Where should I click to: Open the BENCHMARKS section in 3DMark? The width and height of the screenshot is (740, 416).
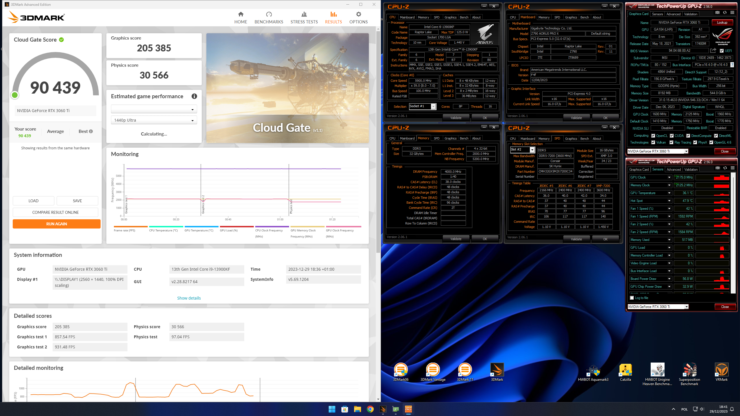point(269,18)
